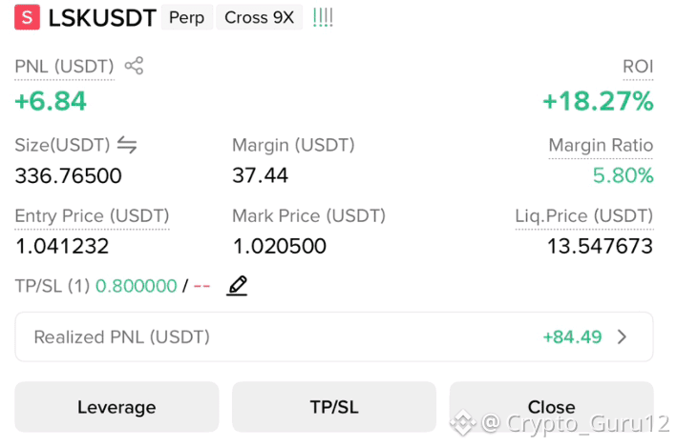Open LSKUSDT pair title
Screen dimensions: 677x447
[x=102, y=18]
